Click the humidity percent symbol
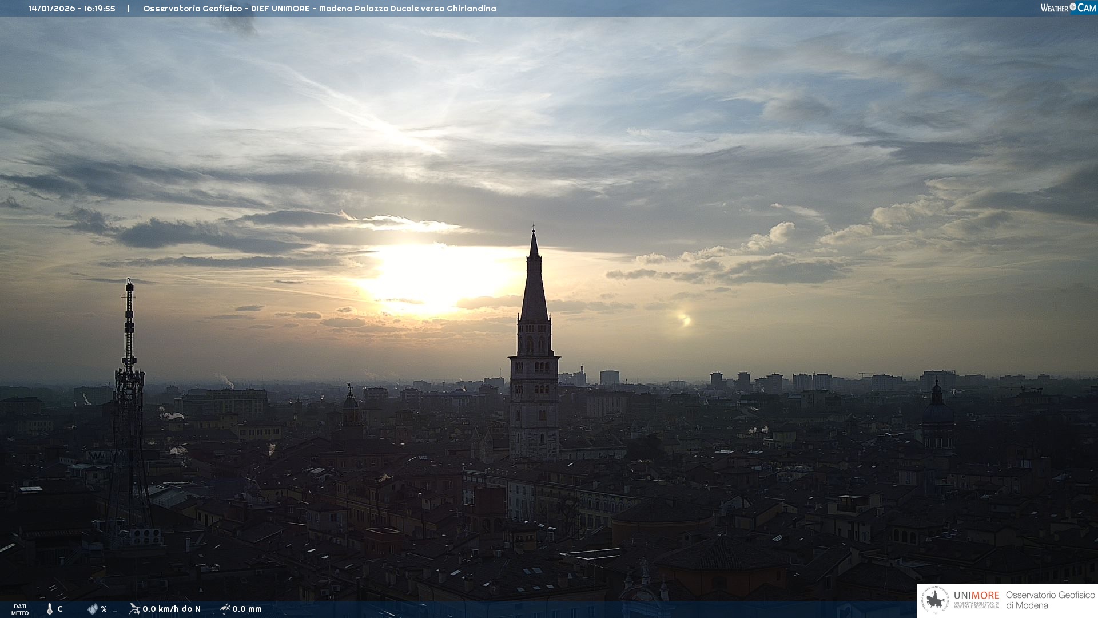1098x618 pixels. point(104,609)
